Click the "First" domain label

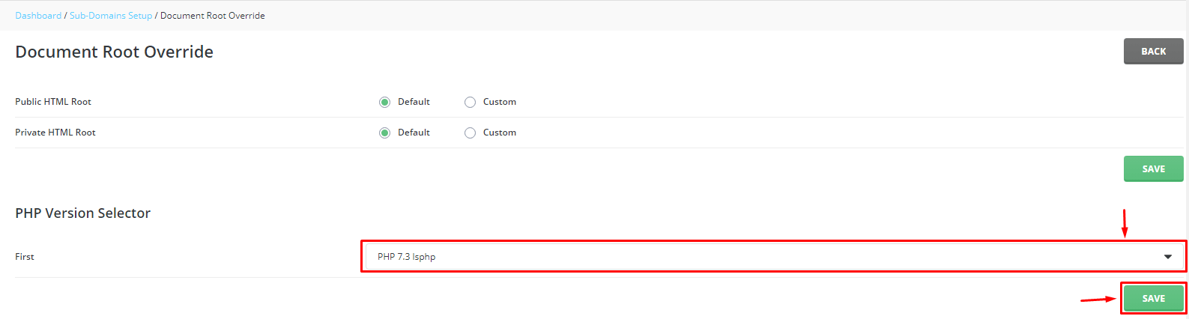[x=25, y=257]
